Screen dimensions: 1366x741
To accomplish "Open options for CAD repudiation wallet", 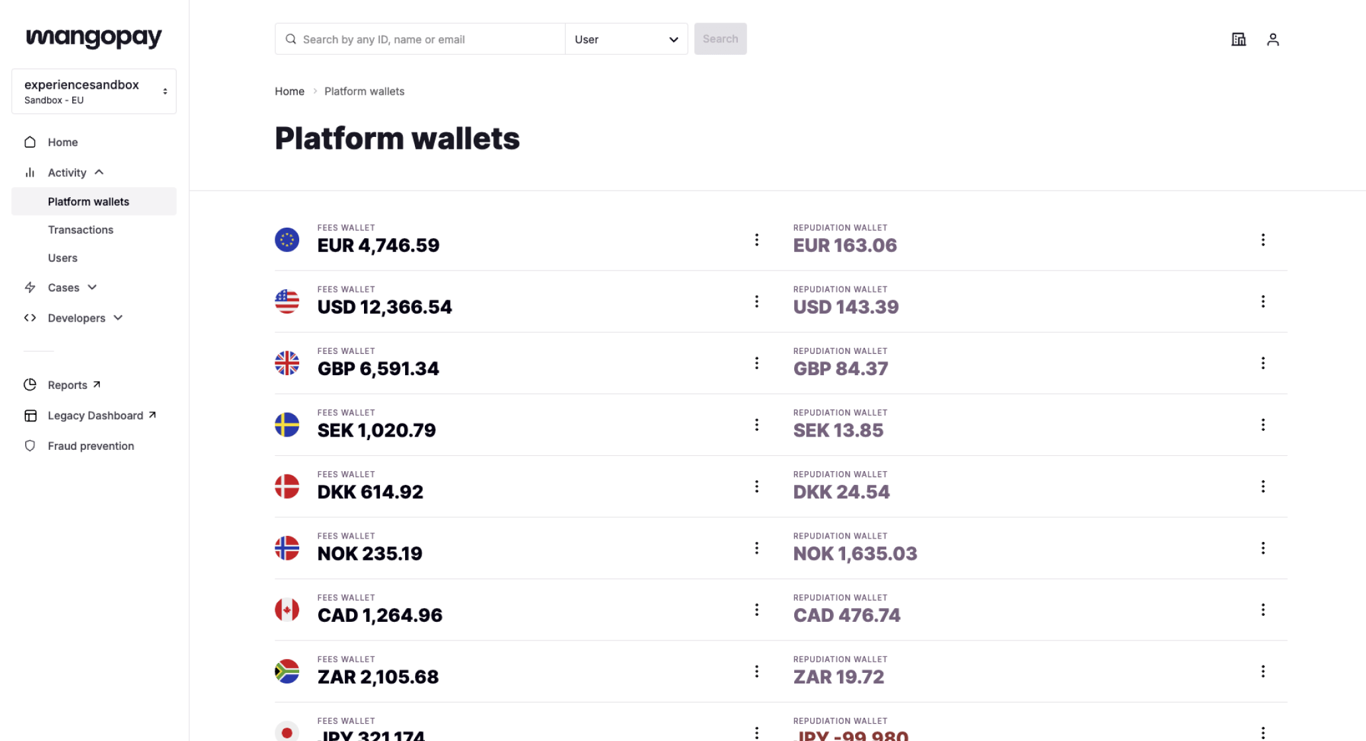I will pos(1263,609).
